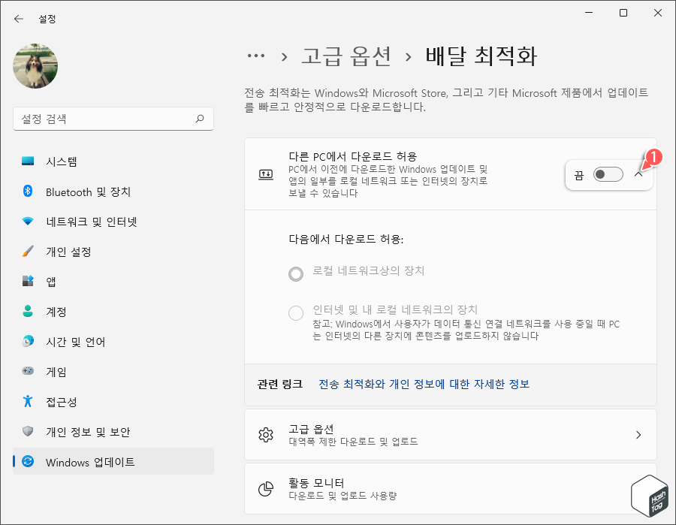Open the 고급 옵션 bandwidth row
The height and width of the screenshot is (525, 676).
(x=451, y=434)
